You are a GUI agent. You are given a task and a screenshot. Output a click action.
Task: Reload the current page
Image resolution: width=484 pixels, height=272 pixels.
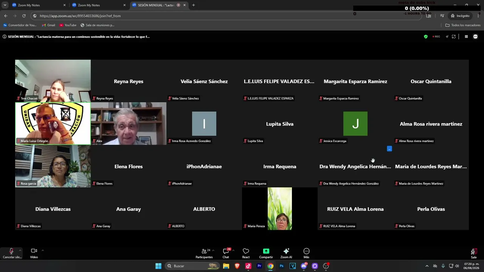pos(24,16)
